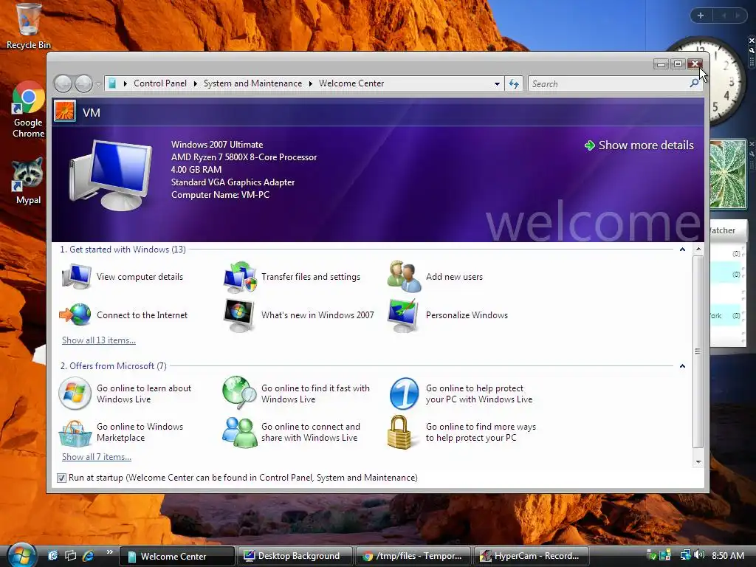Select Google Chrome desktop shortcut

pos(29,110)
